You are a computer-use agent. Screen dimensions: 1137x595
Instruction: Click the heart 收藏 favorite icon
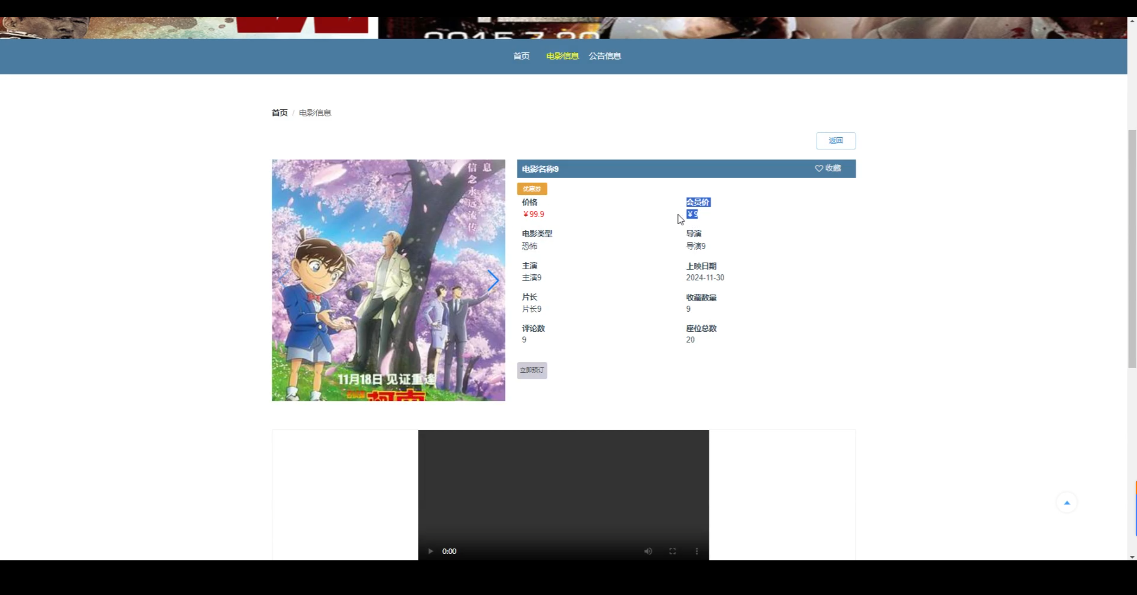click(x=819, y=168)
